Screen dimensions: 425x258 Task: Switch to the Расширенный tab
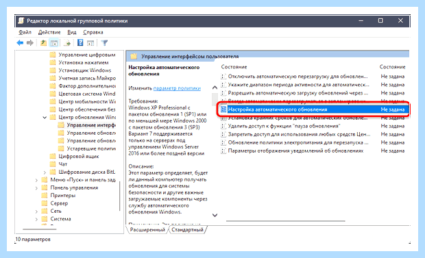click(147, 230)
